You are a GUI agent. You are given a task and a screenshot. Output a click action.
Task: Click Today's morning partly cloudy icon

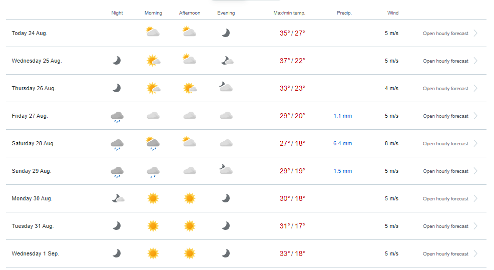tap(153, 33)
